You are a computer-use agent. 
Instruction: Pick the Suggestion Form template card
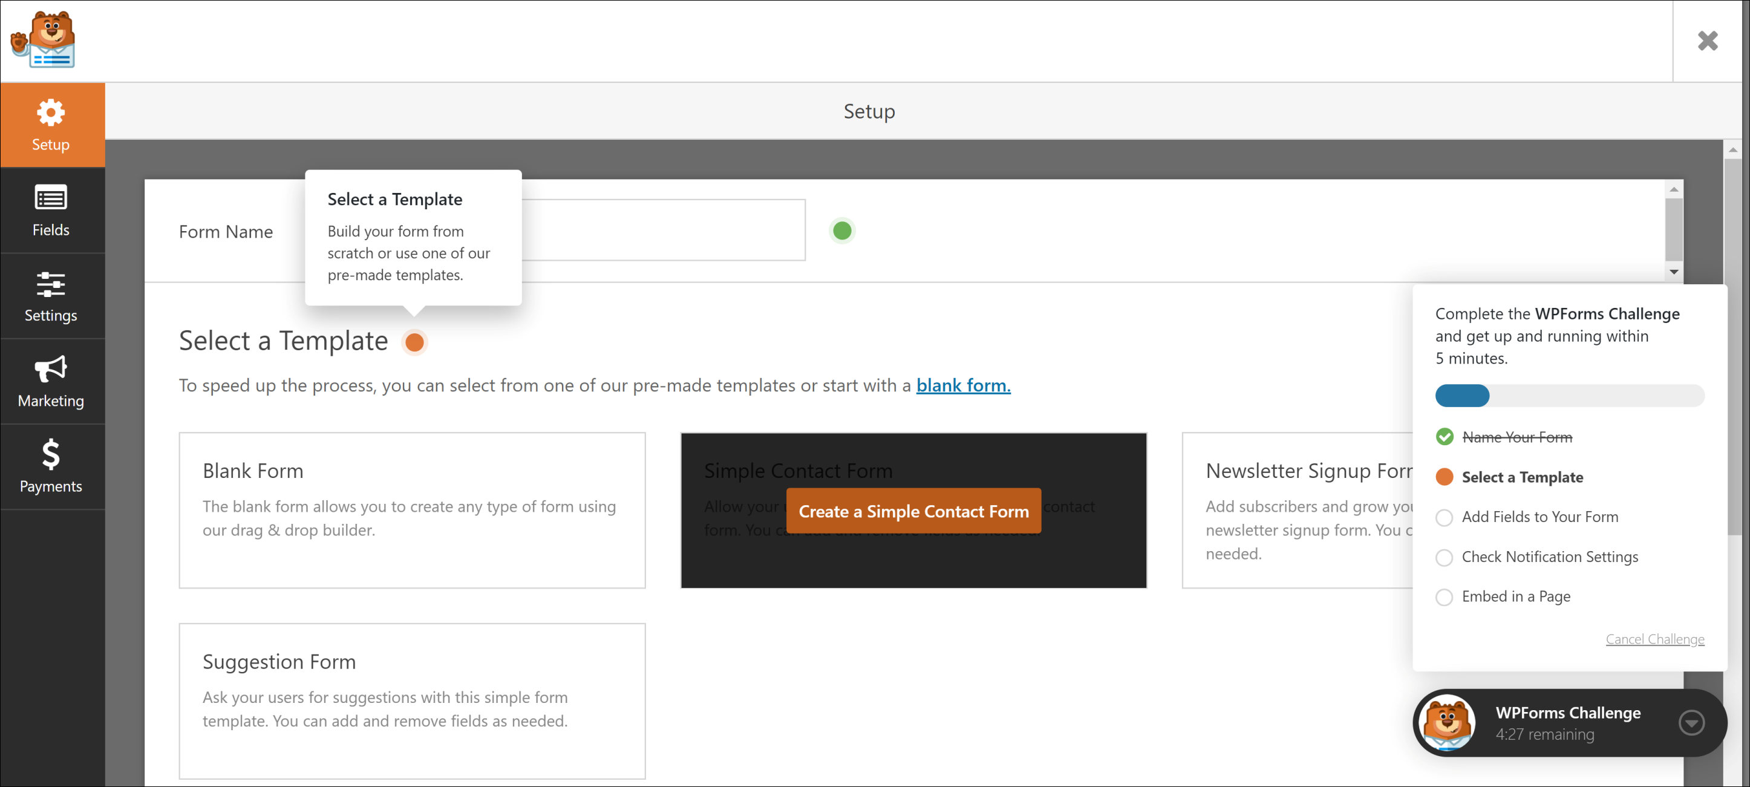click(x=412, y=700)
